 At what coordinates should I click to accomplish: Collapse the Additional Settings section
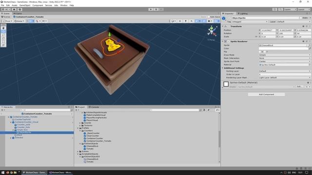click(223, 68)
